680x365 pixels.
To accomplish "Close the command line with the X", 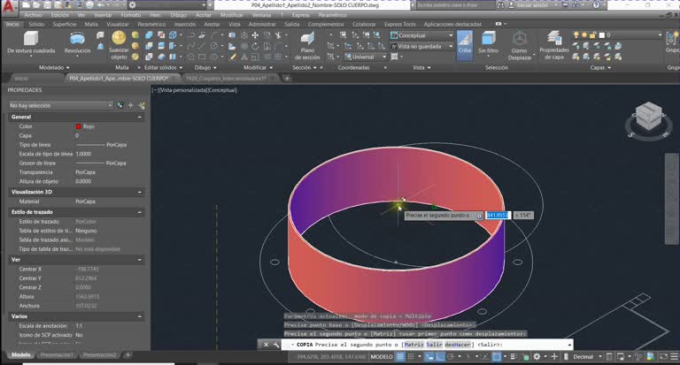I will [x=266, y=345].
